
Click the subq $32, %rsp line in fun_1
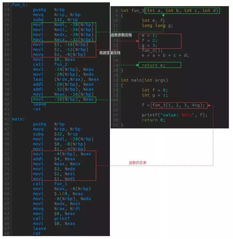[x=55, y=20]
